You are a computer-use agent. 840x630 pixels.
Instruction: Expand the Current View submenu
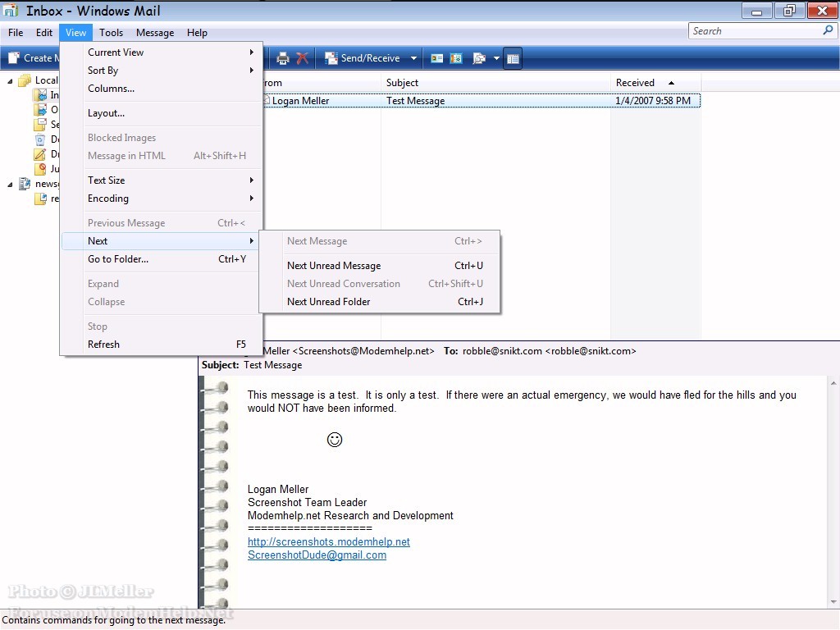tap(161, 52)
